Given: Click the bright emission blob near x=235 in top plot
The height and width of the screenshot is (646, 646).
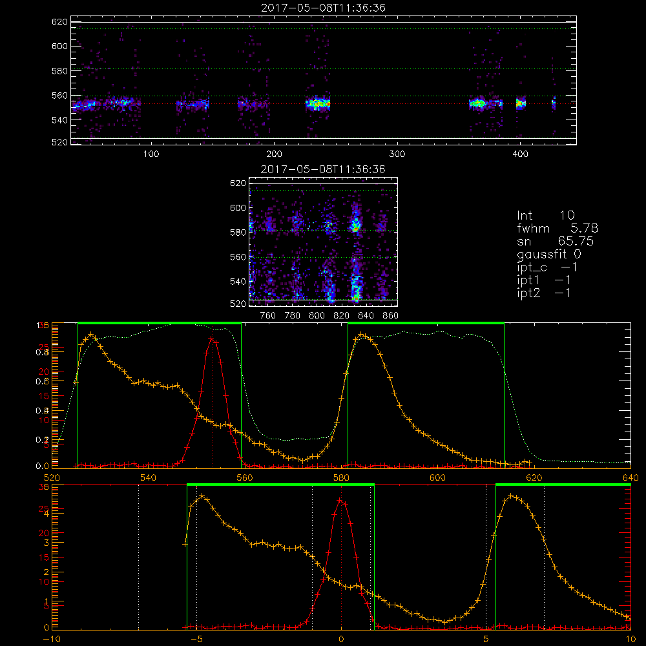Looking at the screenshot, I should coord(318,104).
